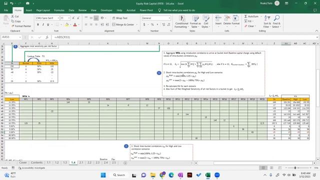Click the Format Painter tool
Screen dimensions: 320x180
click(x=21, y=26)
